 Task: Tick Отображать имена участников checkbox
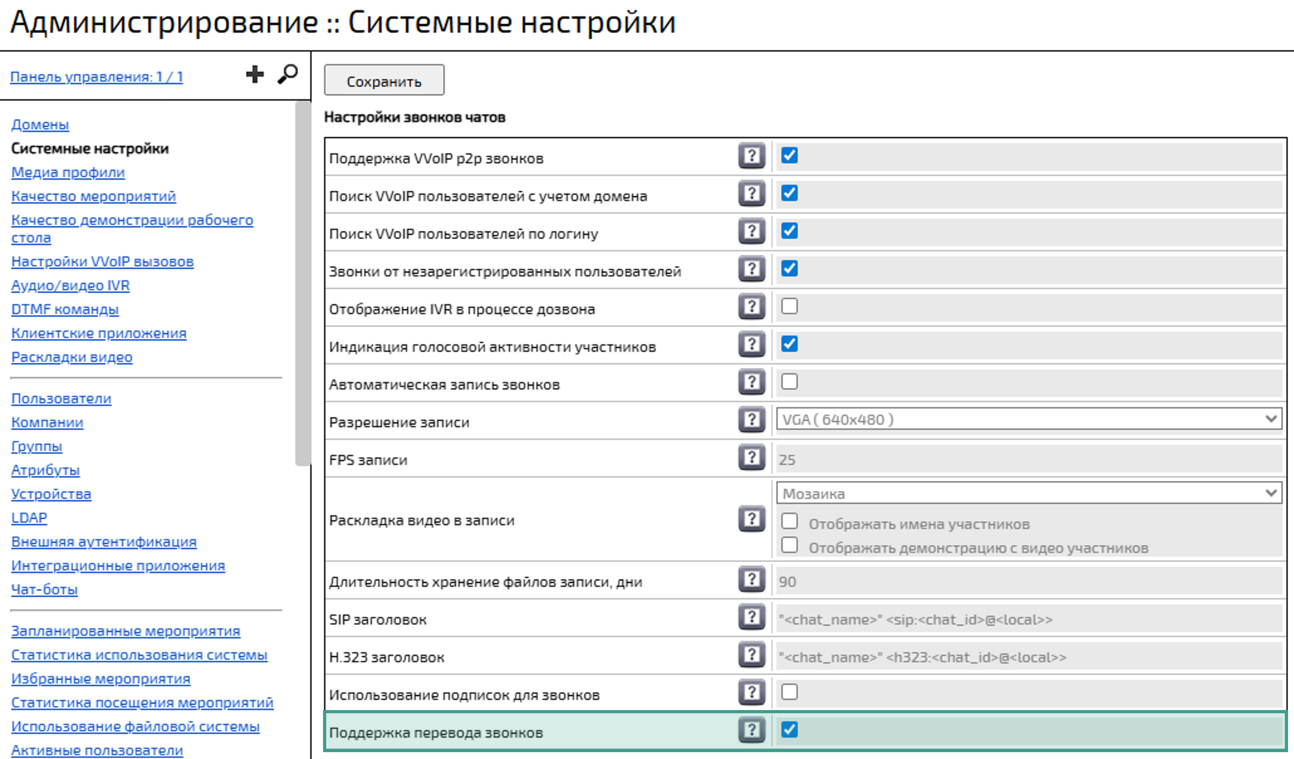coord(789,521)
